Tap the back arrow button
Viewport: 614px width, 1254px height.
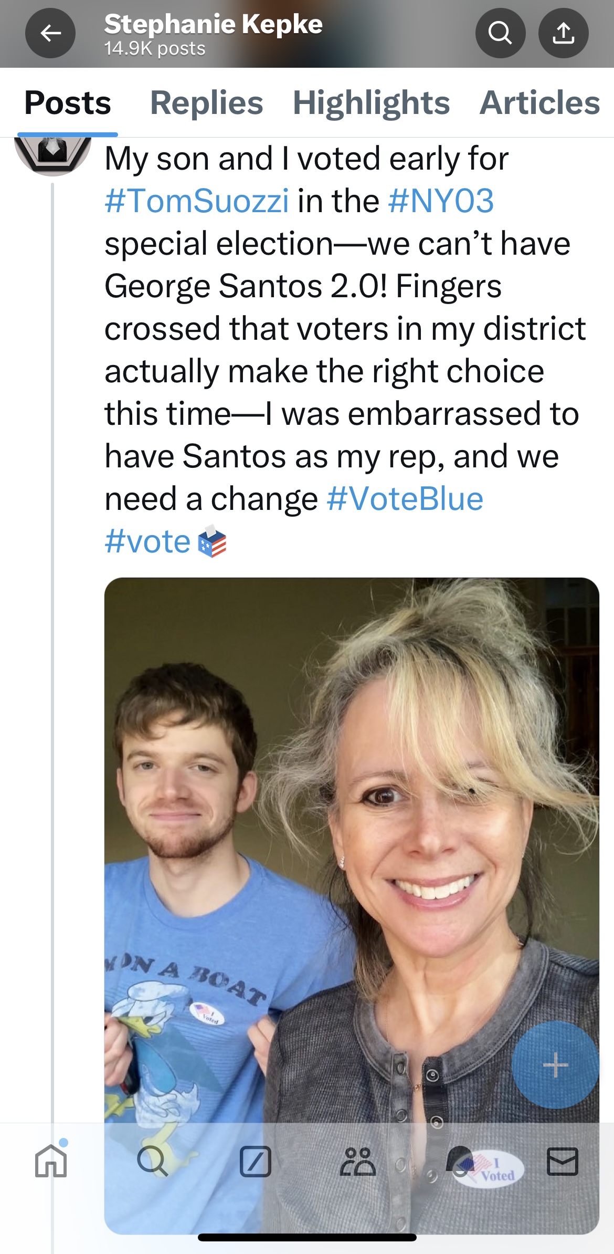(x=50, y=33)
